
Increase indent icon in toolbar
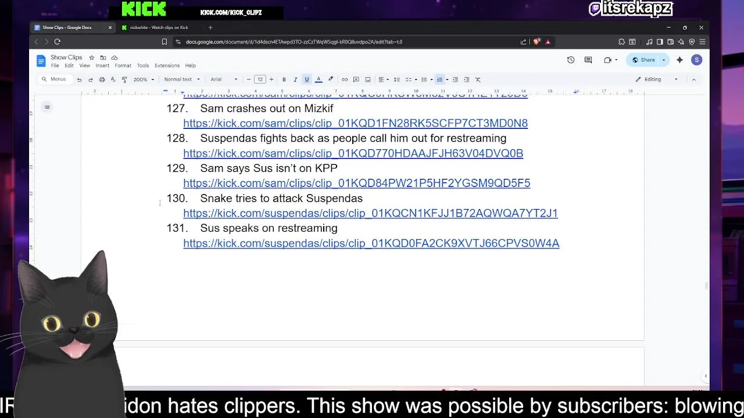pos(466,80)
